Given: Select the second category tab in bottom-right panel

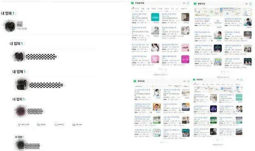Looking at the screenshot, I should pos(198,84).
